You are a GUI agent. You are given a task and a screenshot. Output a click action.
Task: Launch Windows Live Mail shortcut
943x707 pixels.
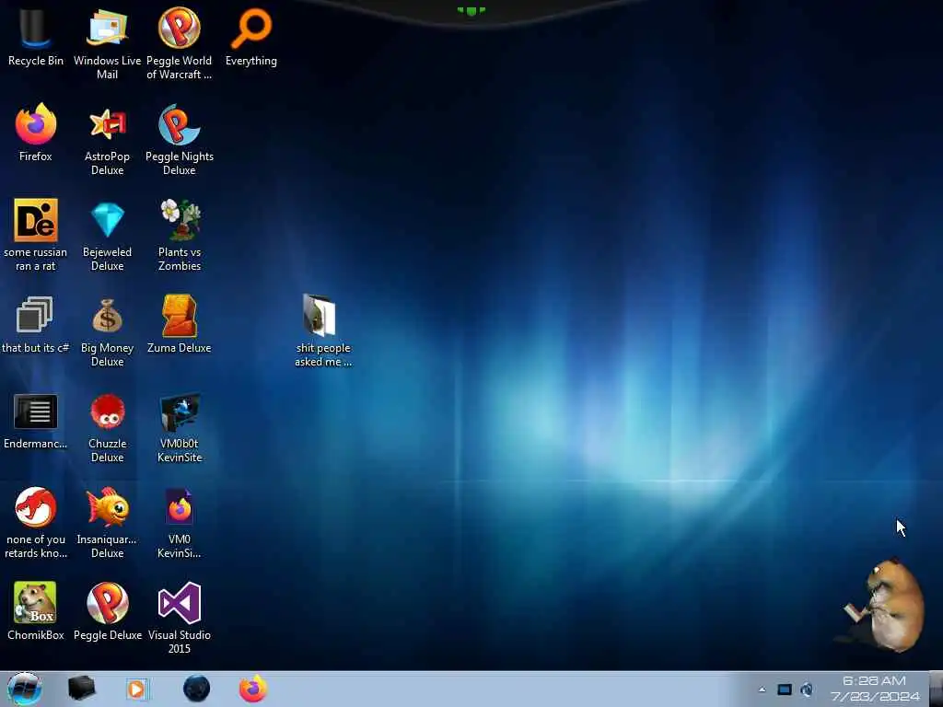tap(107, 43)
